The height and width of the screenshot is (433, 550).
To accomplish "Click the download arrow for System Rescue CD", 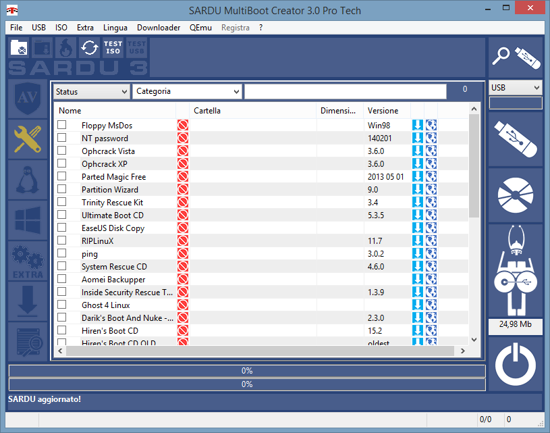I will coord(418,266).
